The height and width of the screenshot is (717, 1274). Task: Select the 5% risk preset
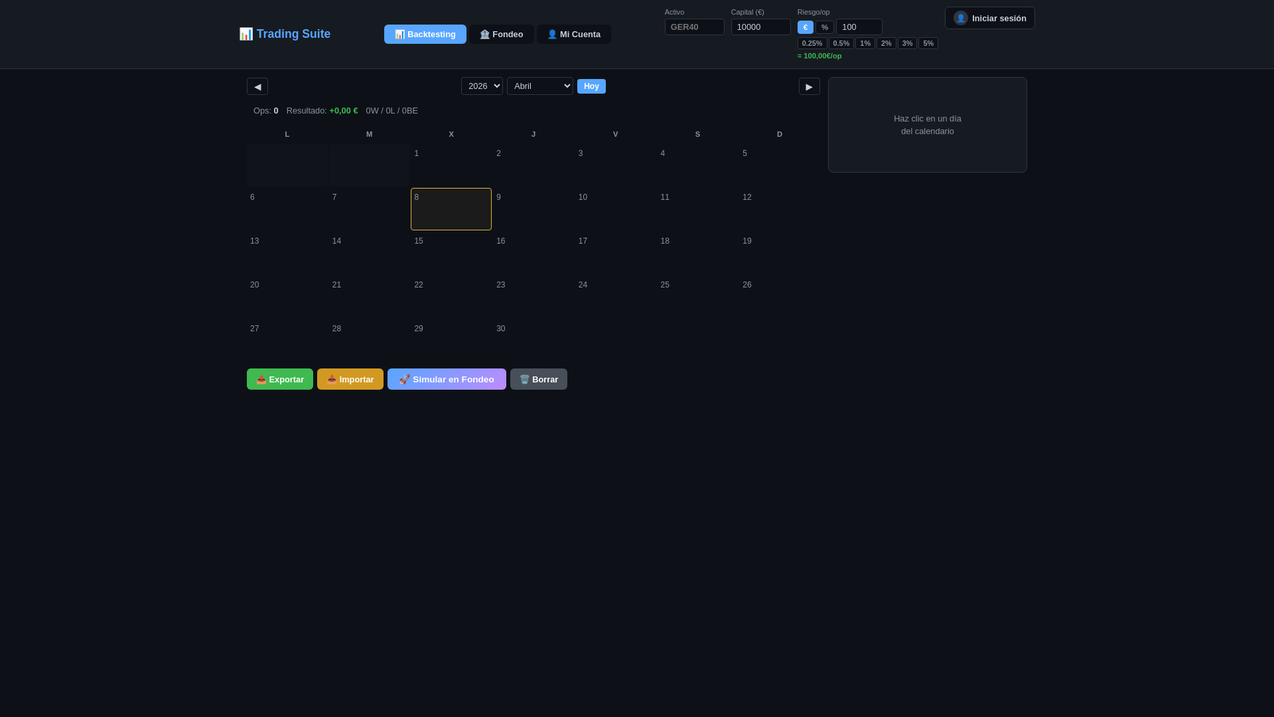click(928, 43)
